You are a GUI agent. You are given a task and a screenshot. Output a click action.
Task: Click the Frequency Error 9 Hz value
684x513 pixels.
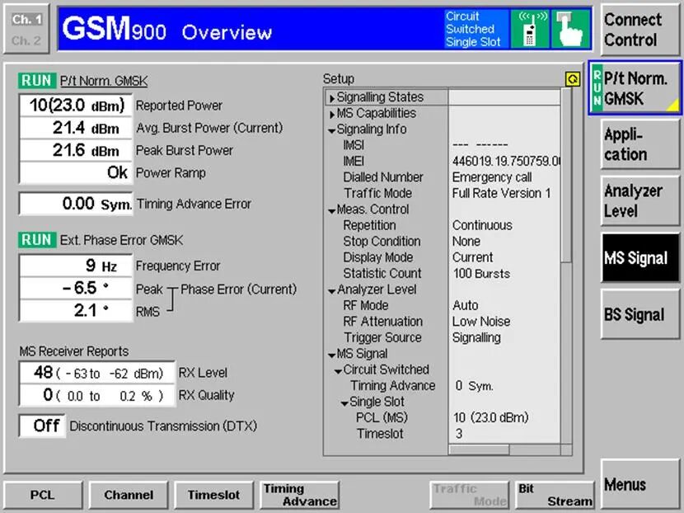tap(76, 266)
